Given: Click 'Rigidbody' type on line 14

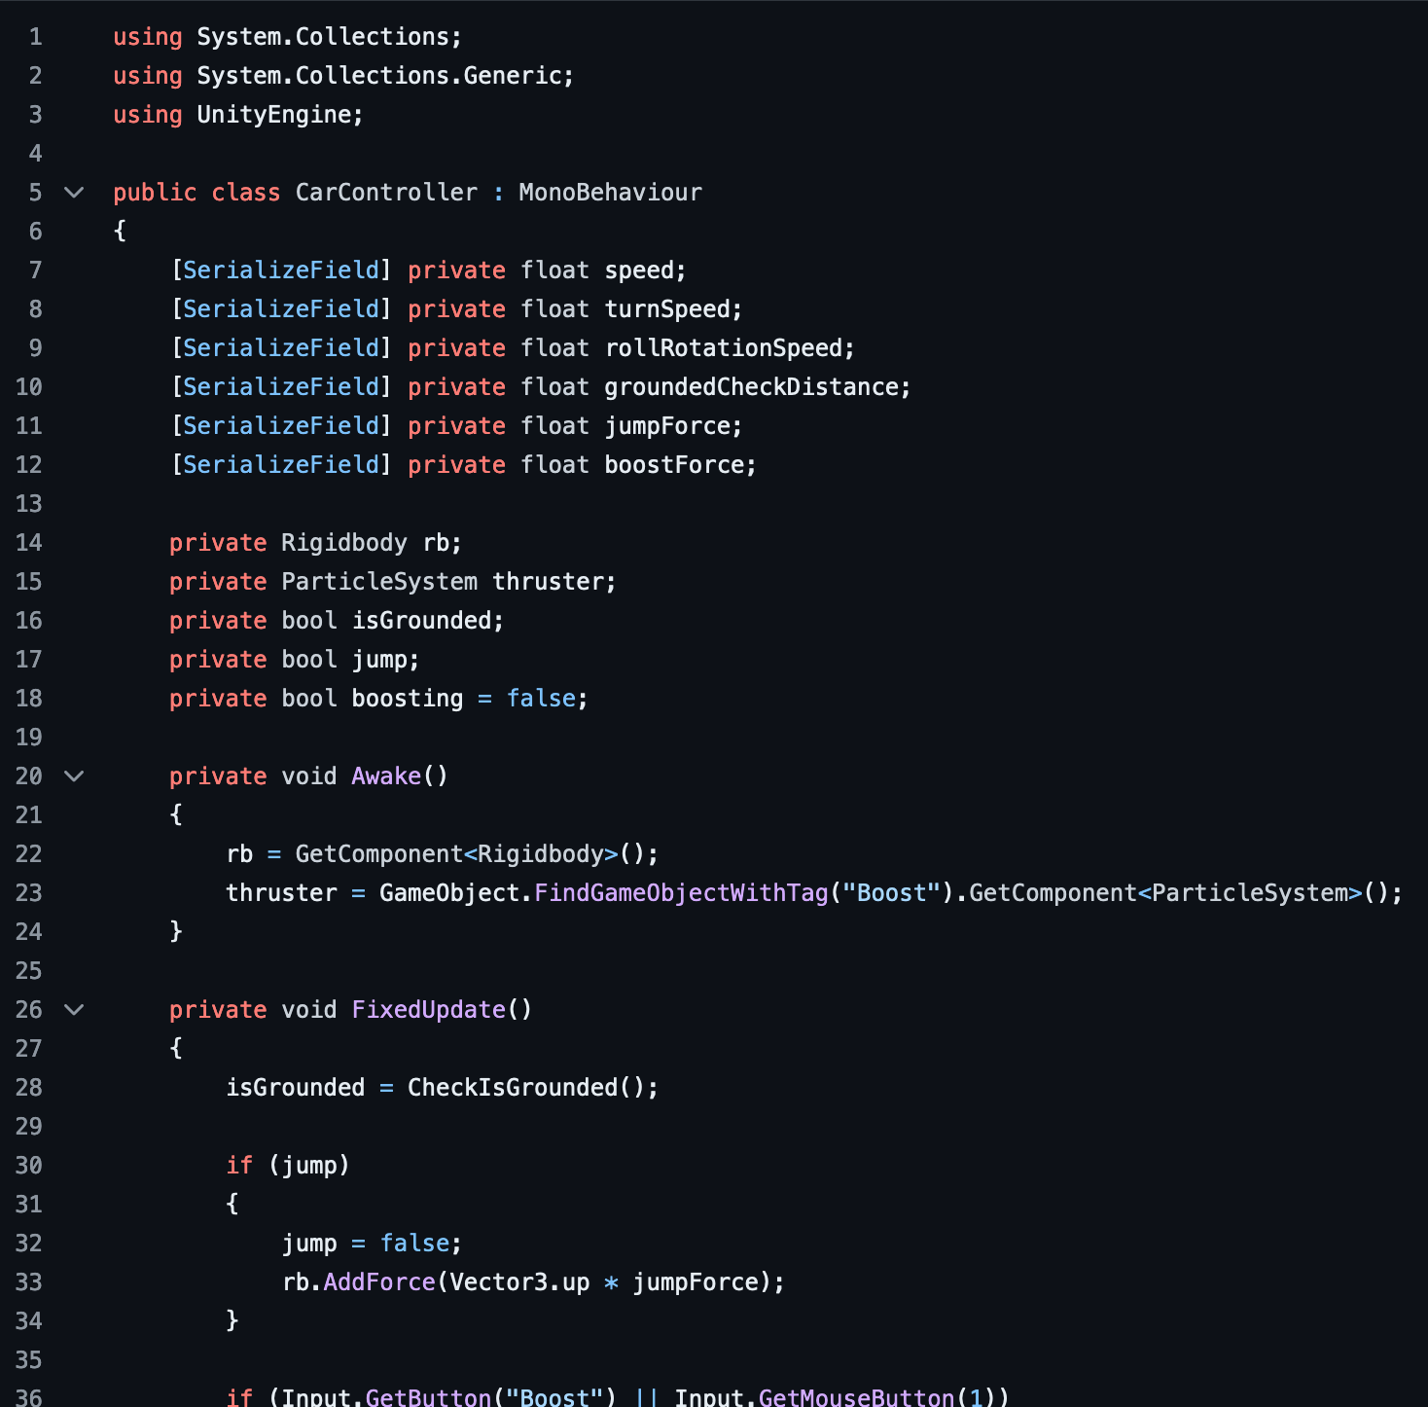Looking at the screenshot, I should 344,543.
